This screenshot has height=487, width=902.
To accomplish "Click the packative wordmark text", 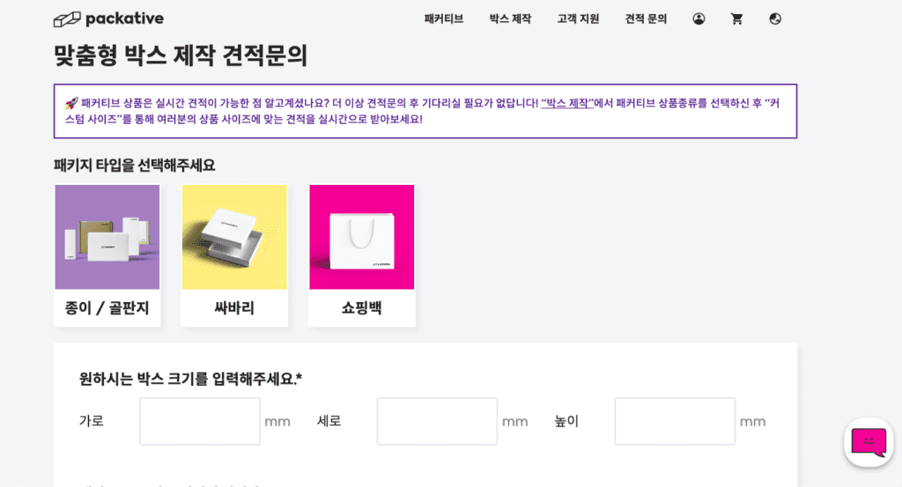I will pos(125,19).
